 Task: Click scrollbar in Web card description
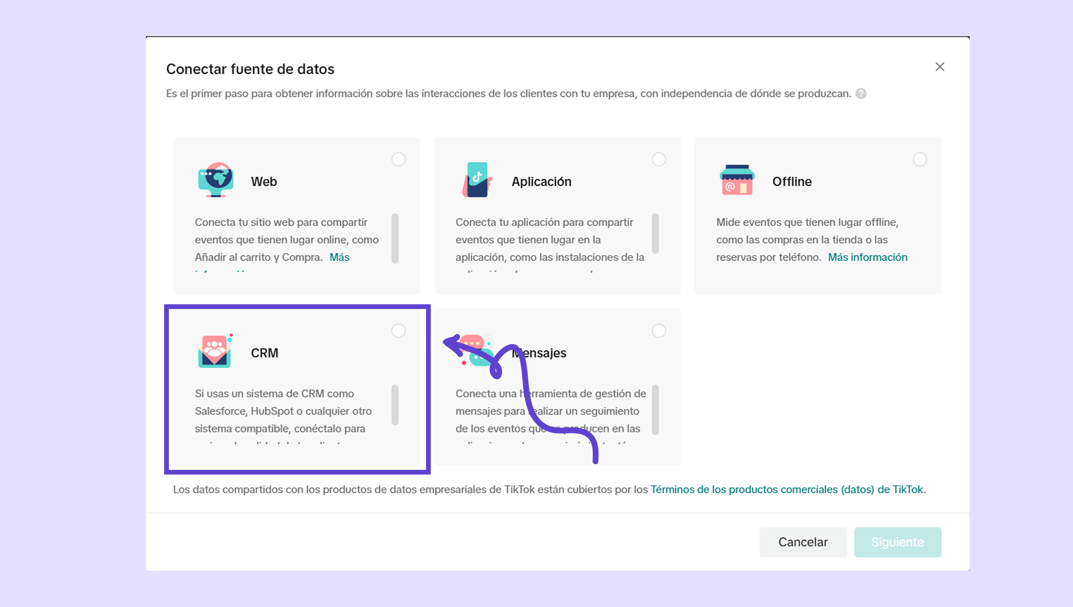(394, 238)
